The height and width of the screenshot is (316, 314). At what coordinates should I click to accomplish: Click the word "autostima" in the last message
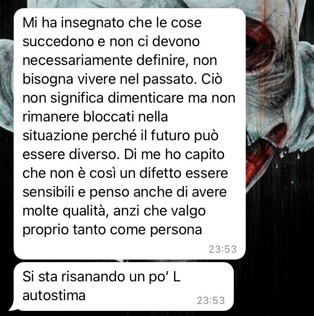click(x=54, y=295)
